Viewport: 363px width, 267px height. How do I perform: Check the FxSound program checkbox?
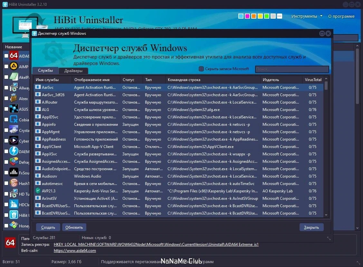click(x=6, y=173)
